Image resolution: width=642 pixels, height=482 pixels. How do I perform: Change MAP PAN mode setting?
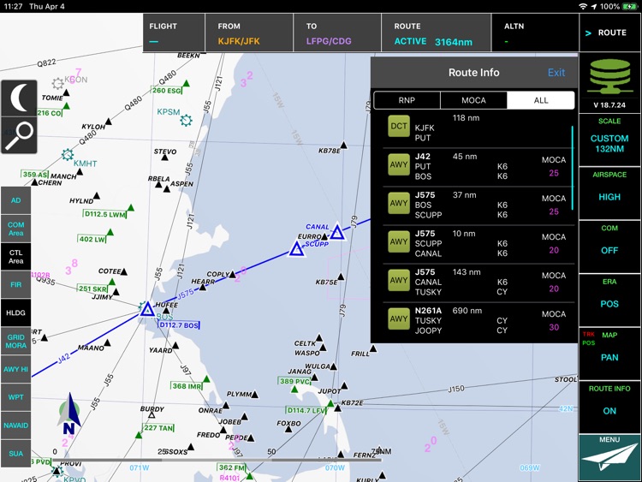tap(609, 353)
